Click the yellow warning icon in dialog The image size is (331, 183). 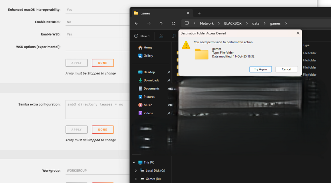[186, 45]
